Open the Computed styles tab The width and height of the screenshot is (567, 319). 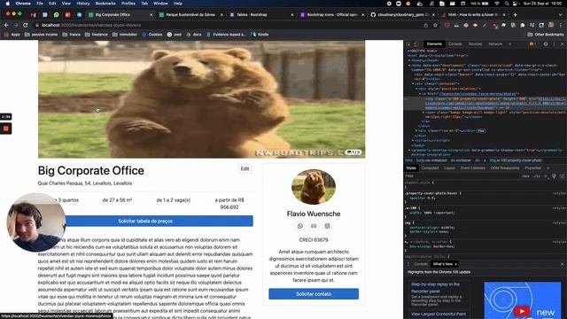pos(430,168)
